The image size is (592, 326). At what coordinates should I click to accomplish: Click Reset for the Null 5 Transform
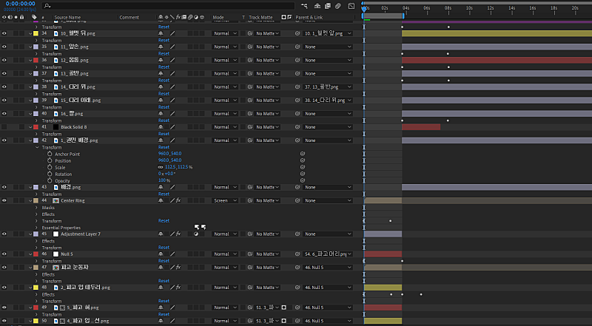[x=164, y=261]
